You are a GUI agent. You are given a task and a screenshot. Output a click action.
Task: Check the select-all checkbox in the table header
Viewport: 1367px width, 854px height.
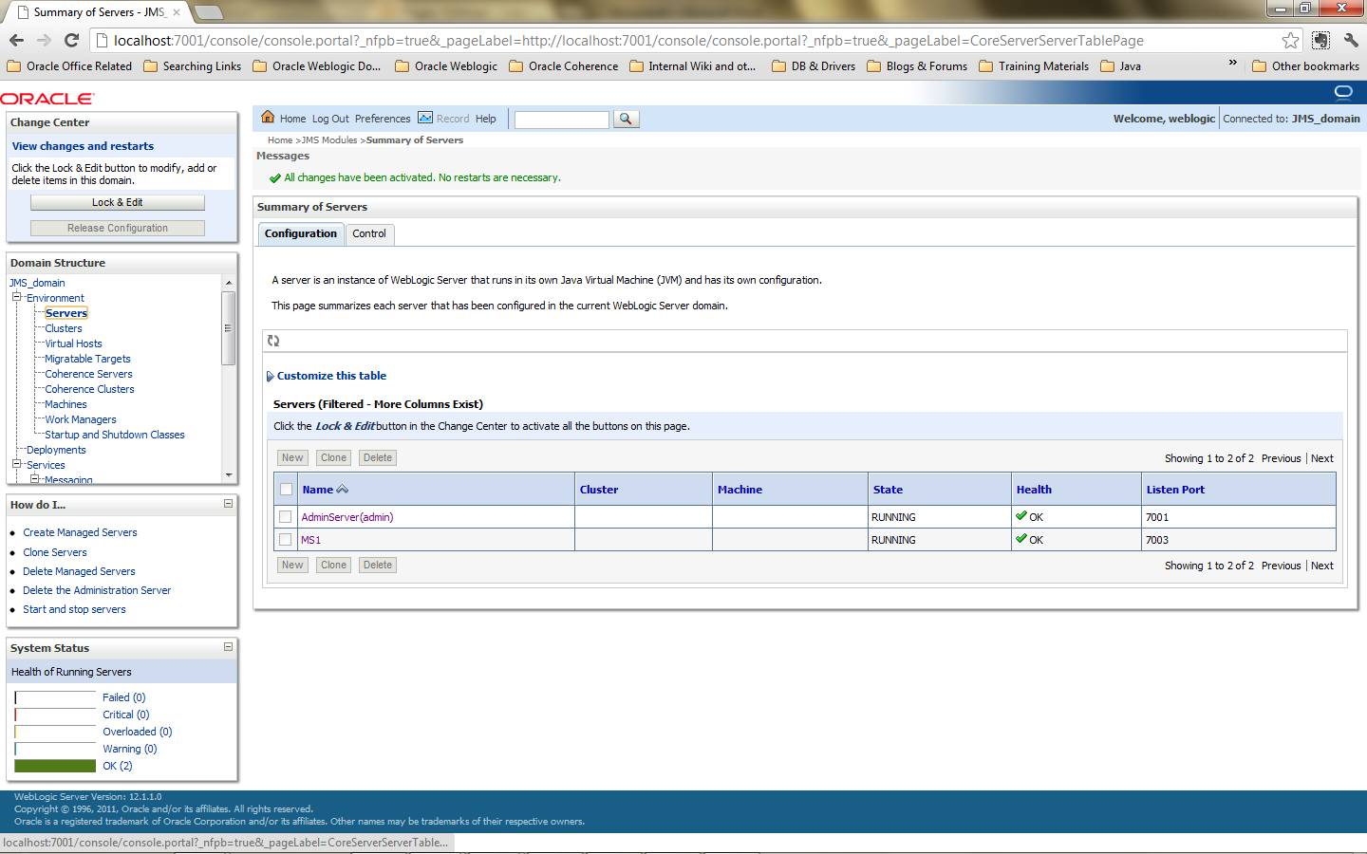pyautogui.click(x=286, y=489)
